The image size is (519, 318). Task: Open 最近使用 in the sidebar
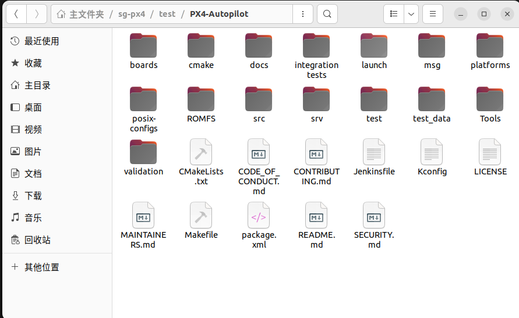tap(57, 41)
